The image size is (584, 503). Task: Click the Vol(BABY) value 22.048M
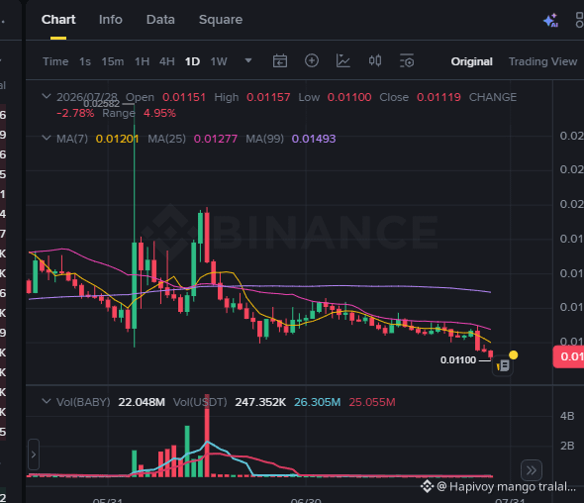point(142,402)
